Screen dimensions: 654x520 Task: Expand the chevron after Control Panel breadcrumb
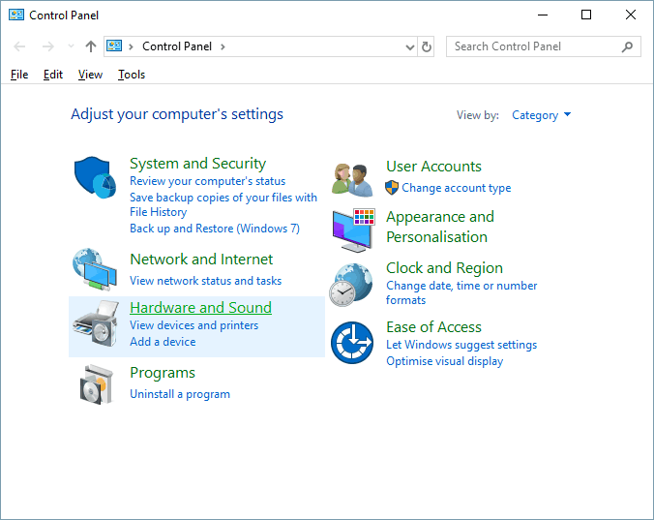(x=223, y=46)
